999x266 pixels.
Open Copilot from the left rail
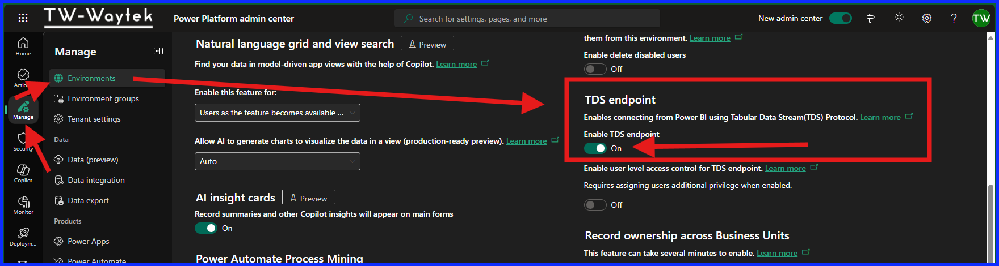23,173
